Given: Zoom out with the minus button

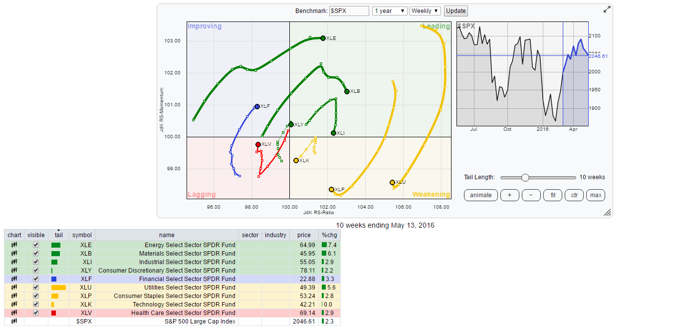Looking at the screenshot, I should pos(531,195).
